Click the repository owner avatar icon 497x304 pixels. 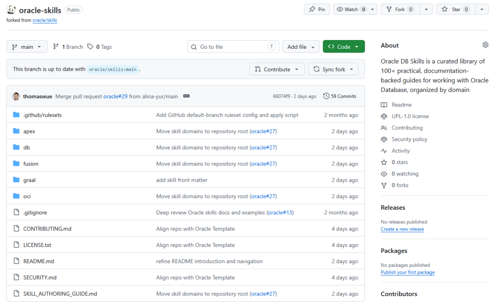click(x=11, y=10)
